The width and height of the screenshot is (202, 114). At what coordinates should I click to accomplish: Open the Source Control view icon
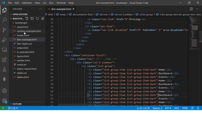4,30
